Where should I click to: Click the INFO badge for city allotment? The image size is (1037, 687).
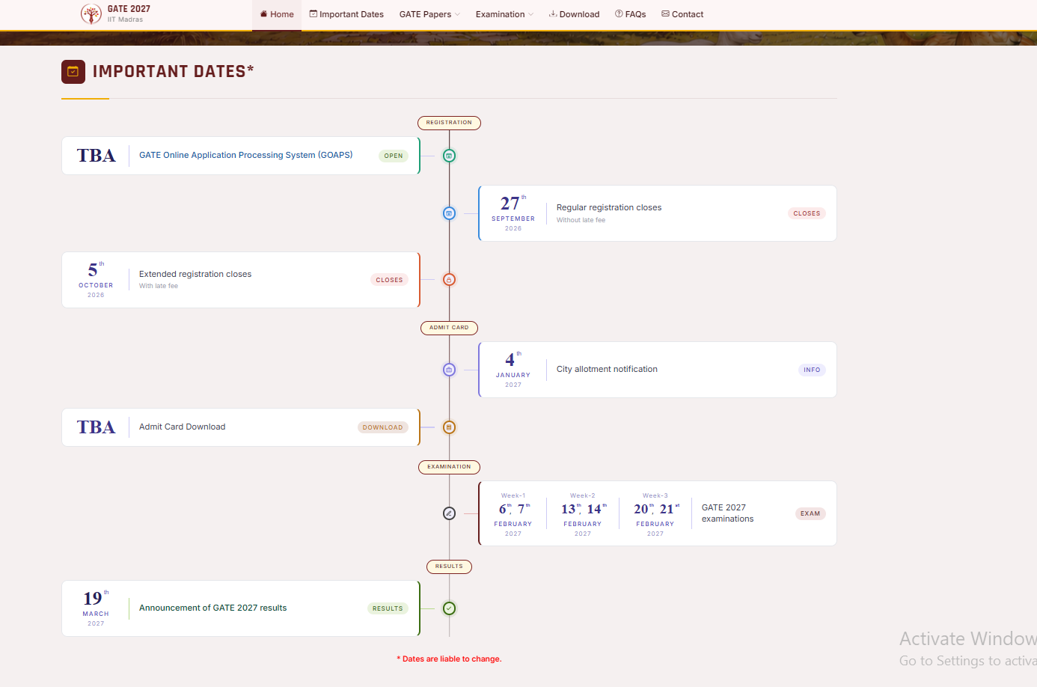click(x=812, y=370)
